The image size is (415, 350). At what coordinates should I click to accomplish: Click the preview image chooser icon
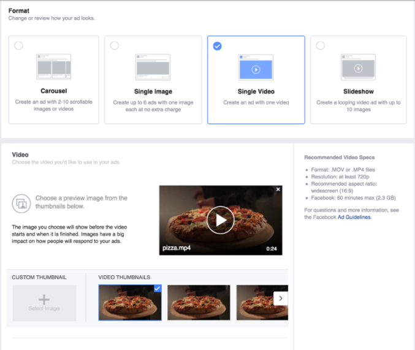(21, 204)
